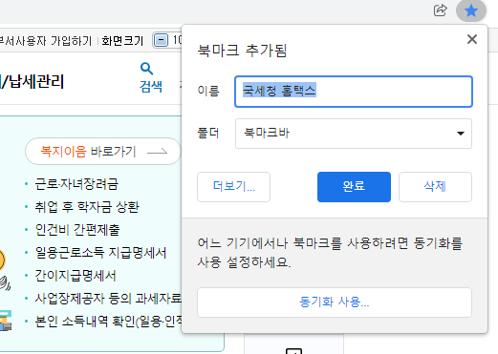Remove bookmark with 삭제 button
Image resolution: width=498 pixels, height=354 pixels.
[x=435, y=187]
